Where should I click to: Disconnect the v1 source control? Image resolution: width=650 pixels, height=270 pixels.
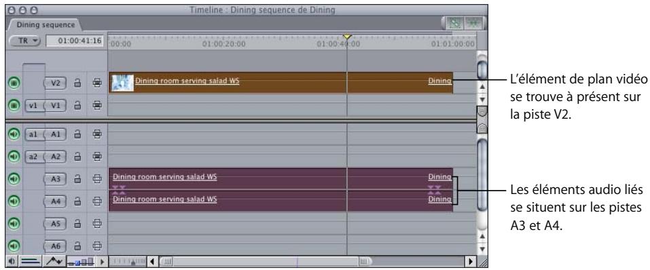coord(34,105)
